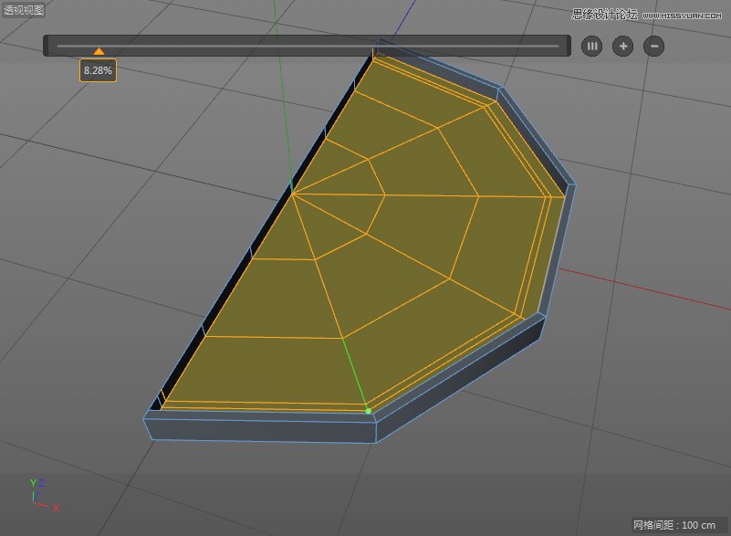
Task: Open the 透视视图 viewport menu
Action: click(x=23, y=11)
